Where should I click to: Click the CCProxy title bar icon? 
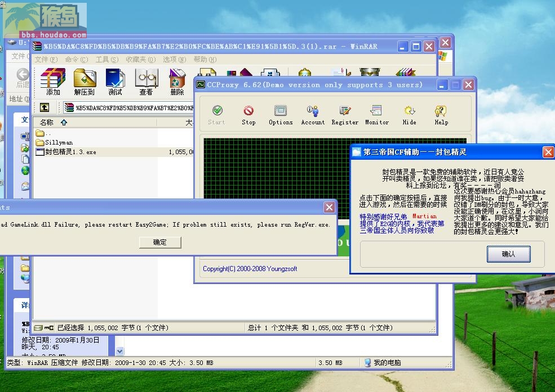pos(201,85)
